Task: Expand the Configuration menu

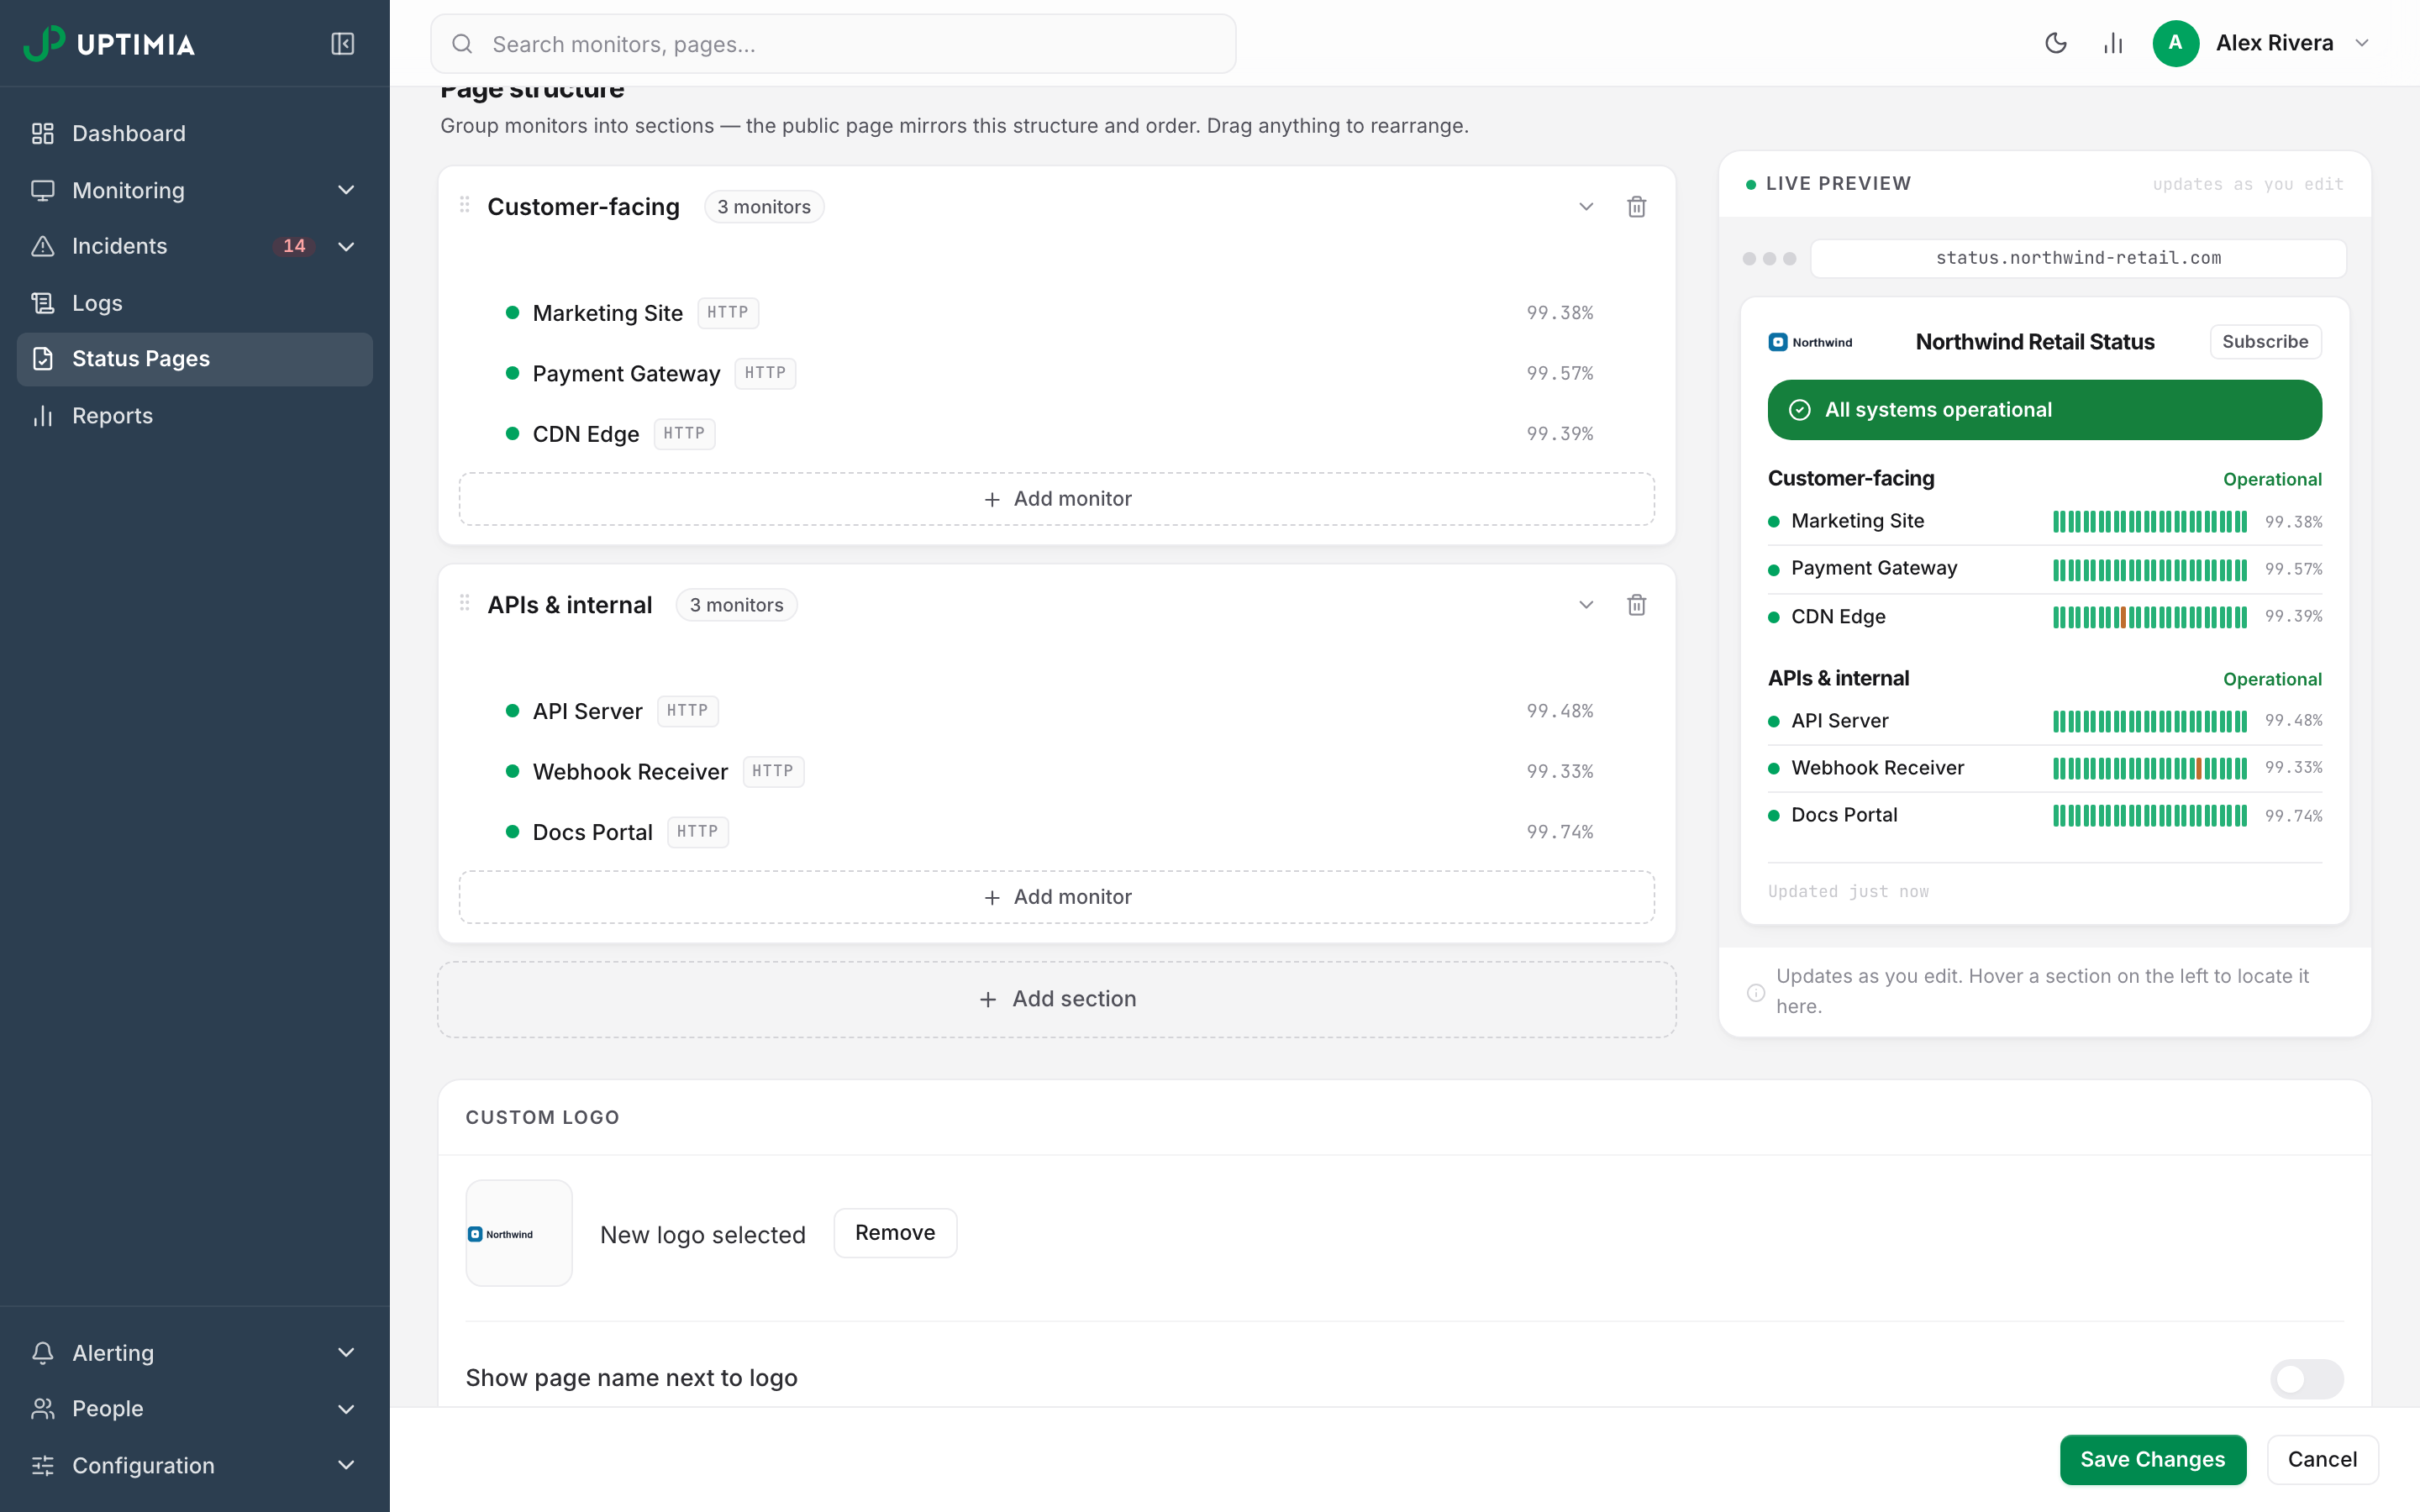Action: [195, 1466]
